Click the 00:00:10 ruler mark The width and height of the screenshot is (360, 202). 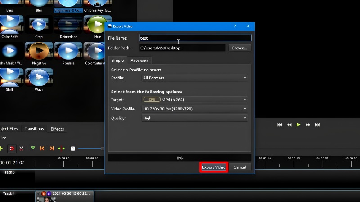pos(92,158)
